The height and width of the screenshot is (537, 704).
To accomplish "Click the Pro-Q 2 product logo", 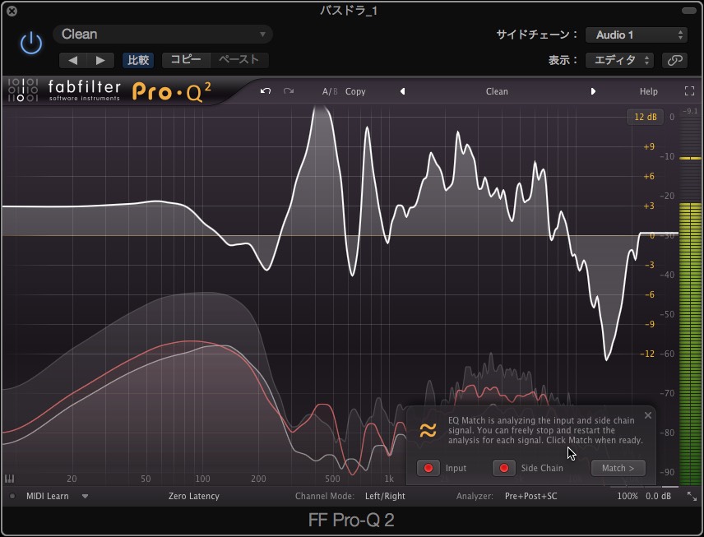I will click(172, 91).
